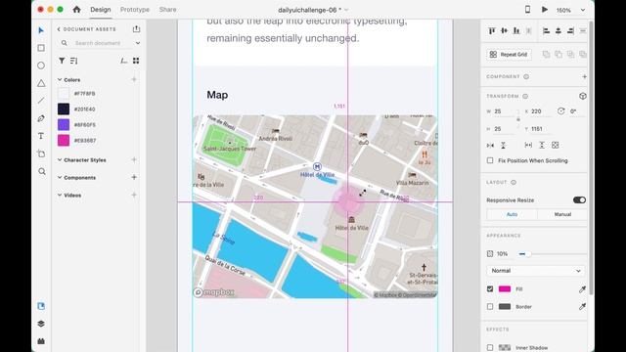Screen dimensions: 626x352
Task: Add a new color asset
Action: tap(134, 80)
